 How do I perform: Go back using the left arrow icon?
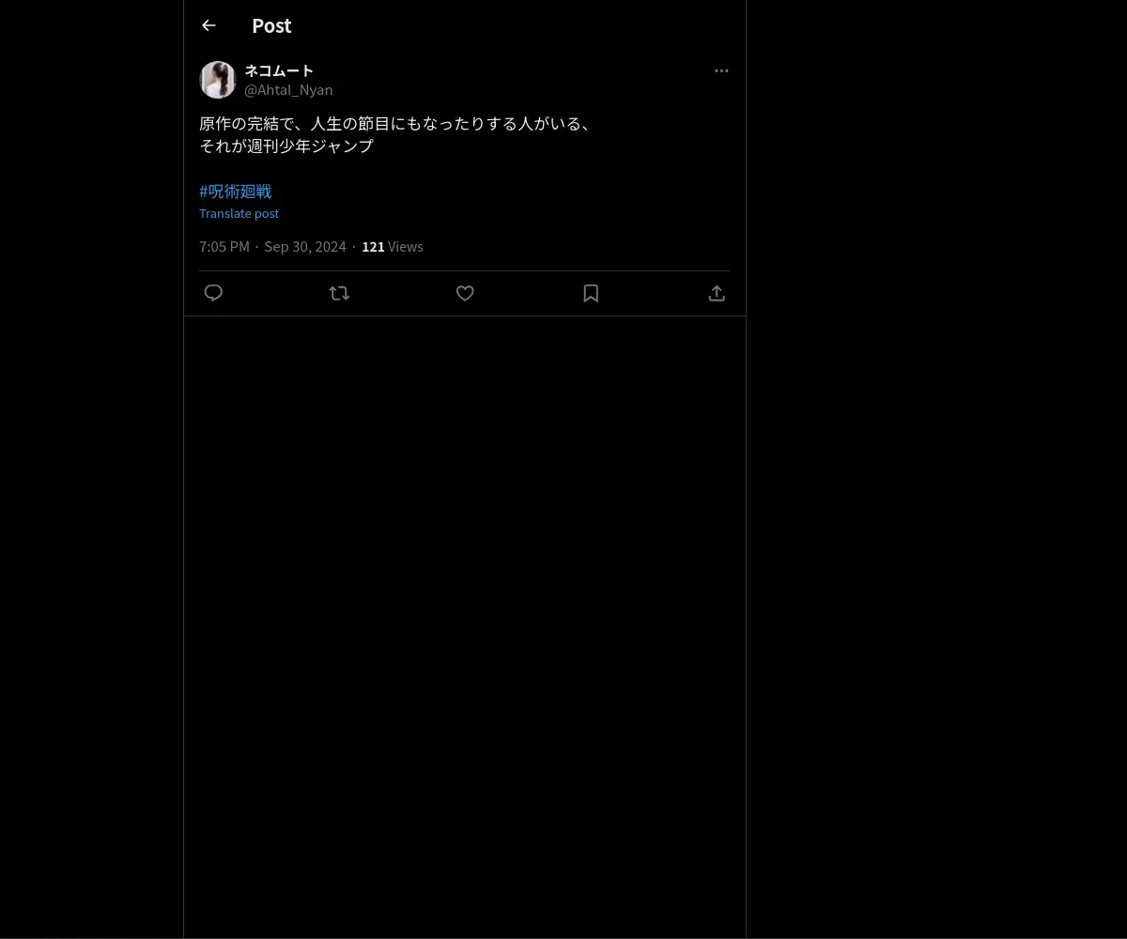[208, 26]
